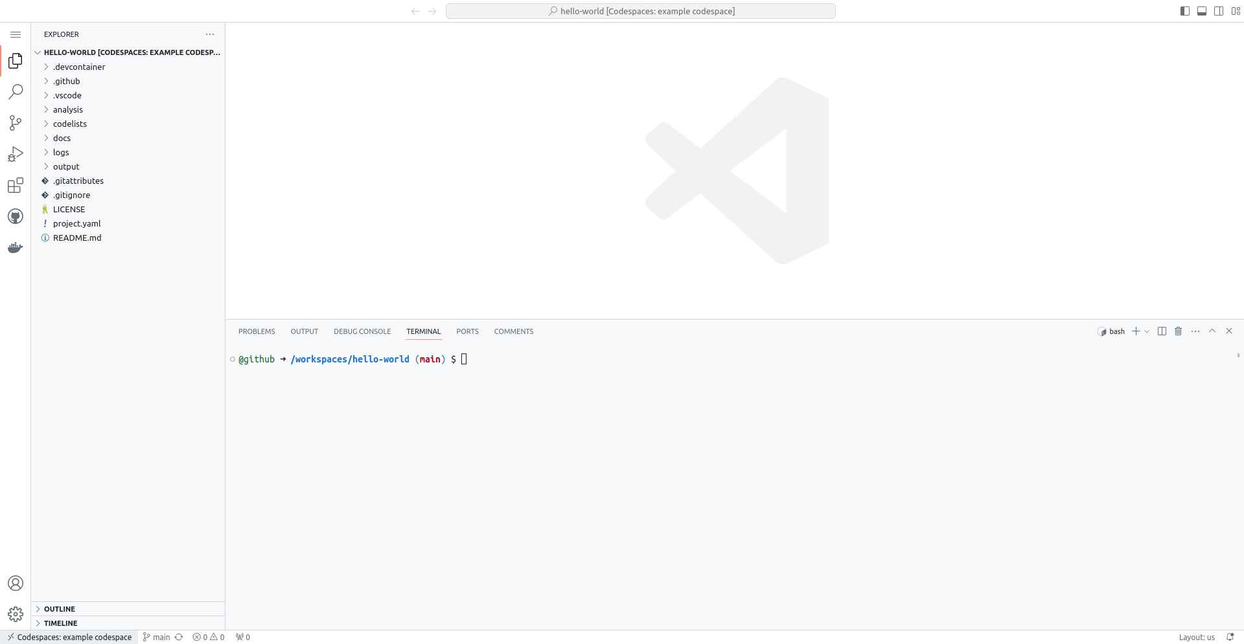This screenshot has width=1244, height=644.
Task: Open the .gitattributes file
Action: coord(128,181)
